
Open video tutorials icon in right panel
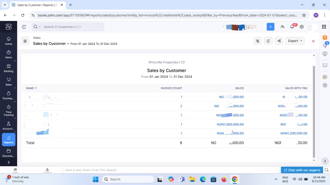click(325, 54)
